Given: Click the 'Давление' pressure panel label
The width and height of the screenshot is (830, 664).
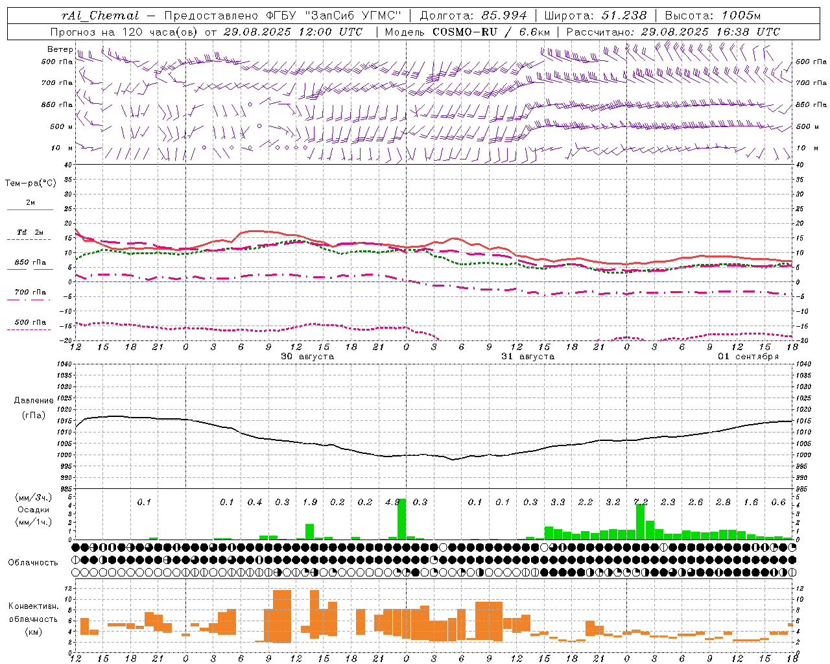Looking at the screenshot, I should [x=34, y=401].
